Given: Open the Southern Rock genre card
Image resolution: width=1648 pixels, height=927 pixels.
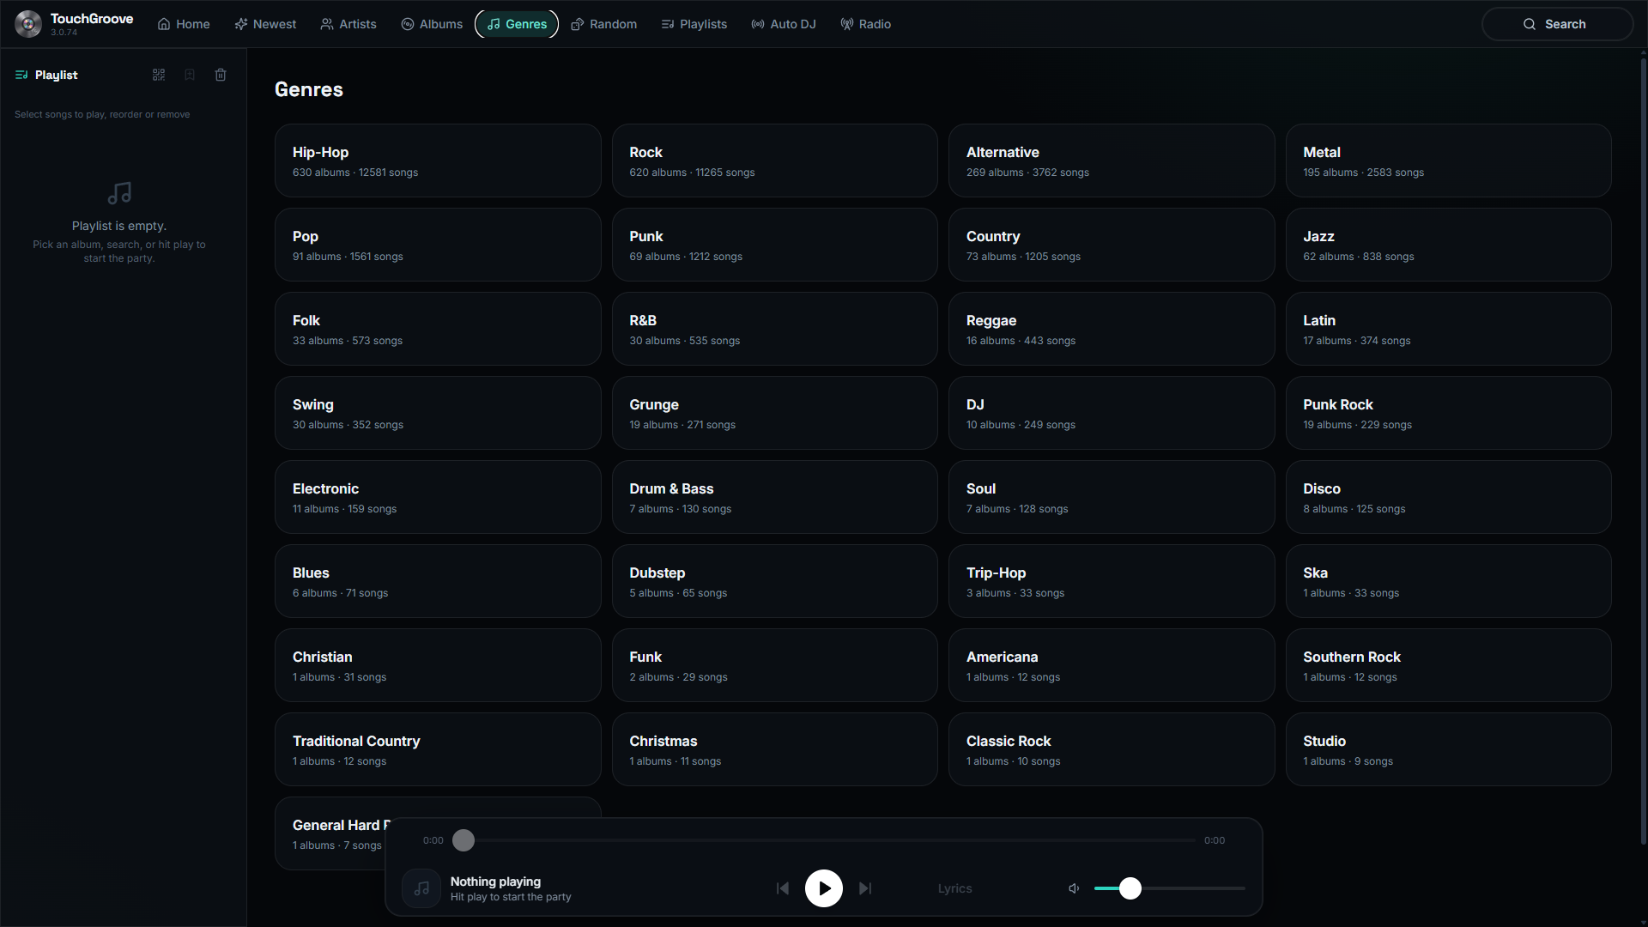Looking at the screenshot, I should coord(1448,665).
